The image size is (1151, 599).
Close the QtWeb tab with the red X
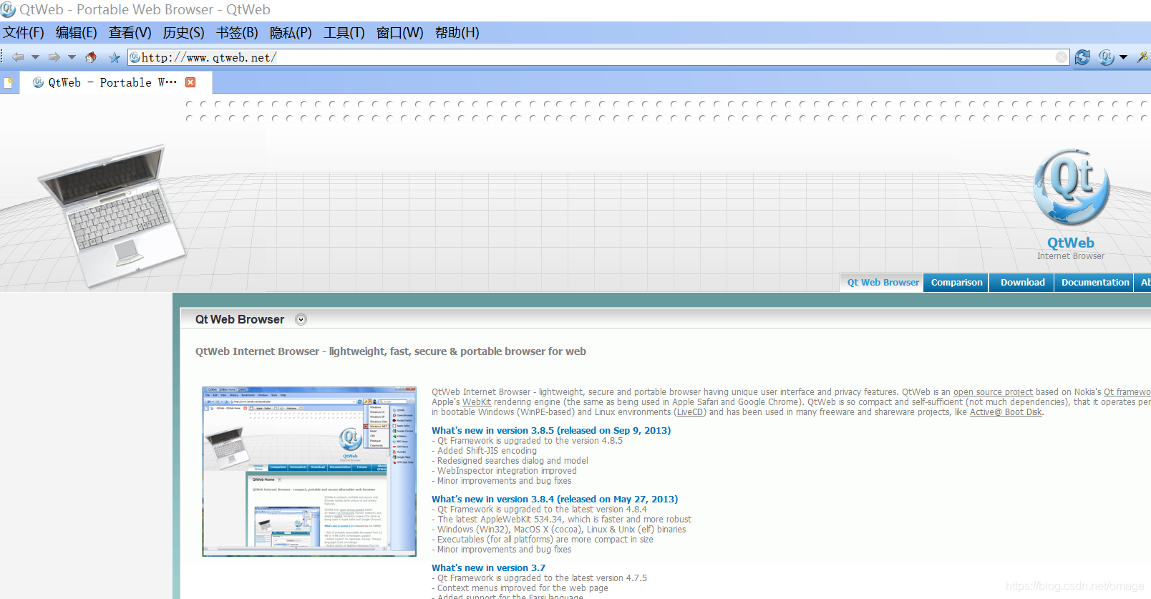pyautogui.click(x=190, y=82)
